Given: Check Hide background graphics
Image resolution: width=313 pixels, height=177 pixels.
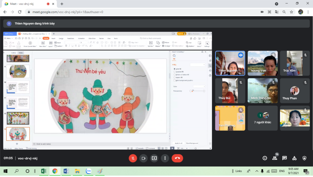Looking at the screenshot, I should point(175,80).
